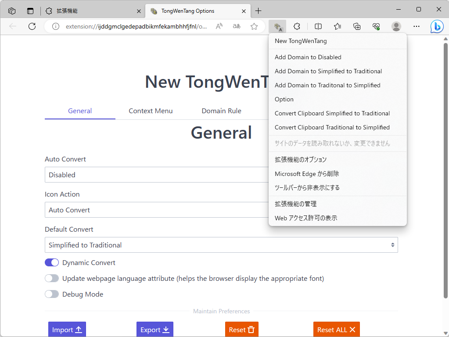Choose Option in the extension menu
This screenshot has height=337, width=449.
click(x=338, y=99)
